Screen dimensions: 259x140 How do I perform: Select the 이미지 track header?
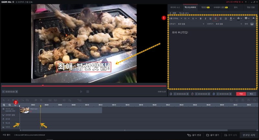click(10, 127)
